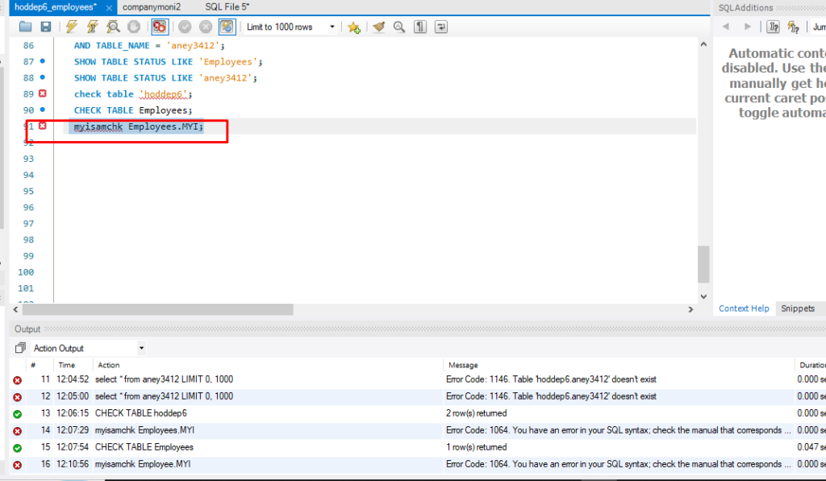Beautify the query using the broom icon
The width and height of the screenshot is (826, 481).
point(378,27)
